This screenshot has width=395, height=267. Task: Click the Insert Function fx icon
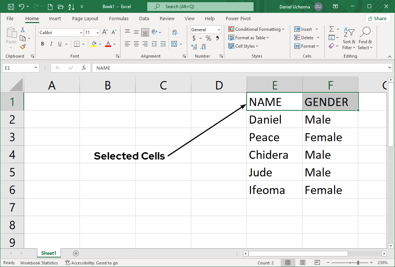84,68
